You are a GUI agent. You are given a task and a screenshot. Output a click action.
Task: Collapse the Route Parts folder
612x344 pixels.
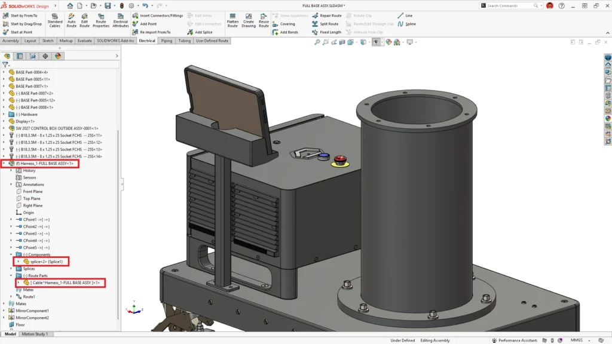(x=11, y=276)
